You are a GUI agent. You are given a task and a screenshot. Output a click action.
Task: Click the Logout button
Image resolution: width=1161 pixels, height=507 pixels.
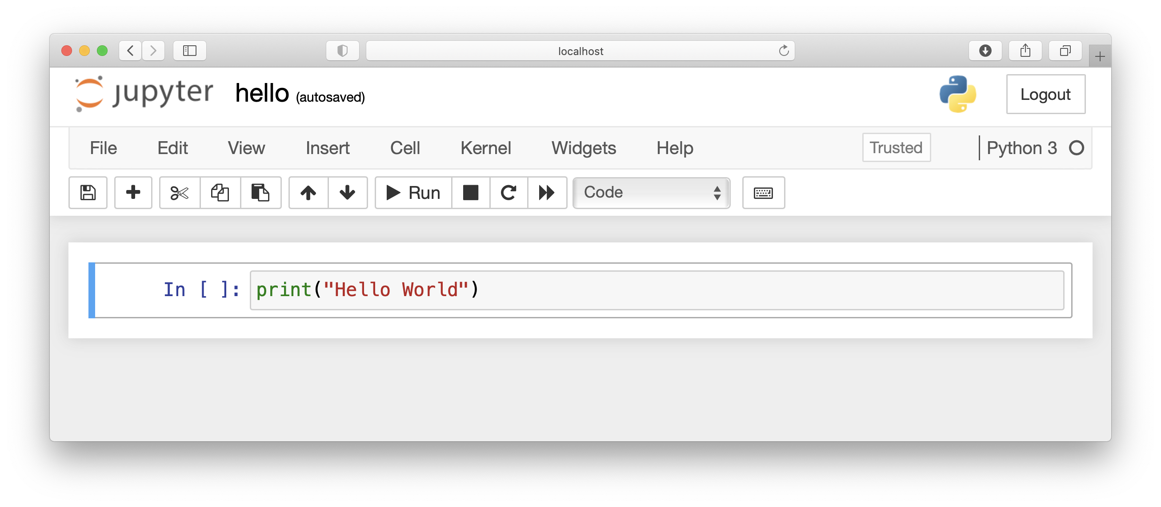(x=1046, y=95)
